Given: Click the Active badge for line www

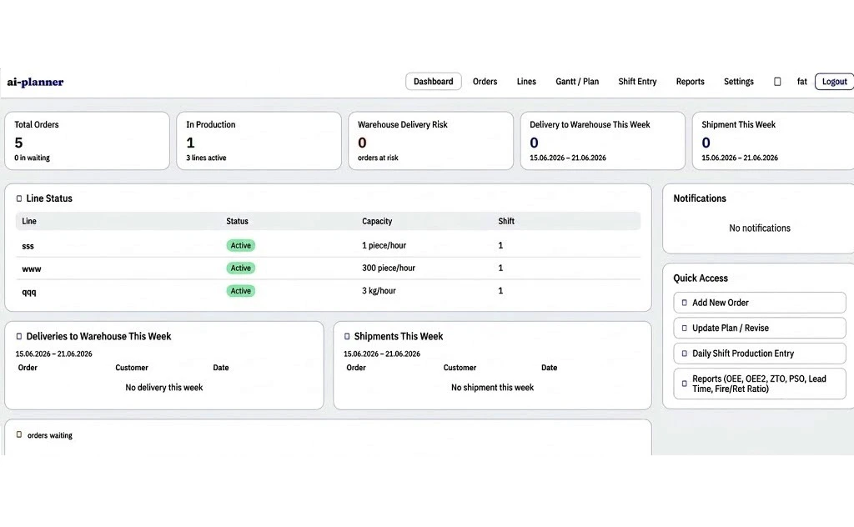Looking at the screenshot, I should 241,268.
